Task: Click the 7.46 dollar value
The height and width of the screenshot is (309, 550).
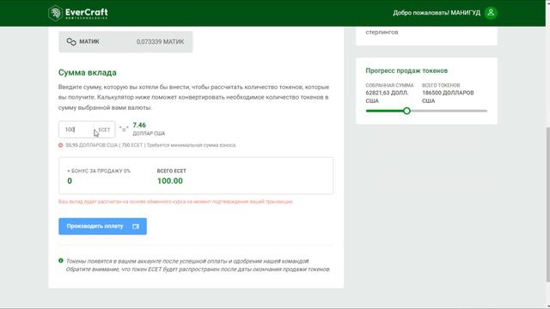Action: coord(139,125)
